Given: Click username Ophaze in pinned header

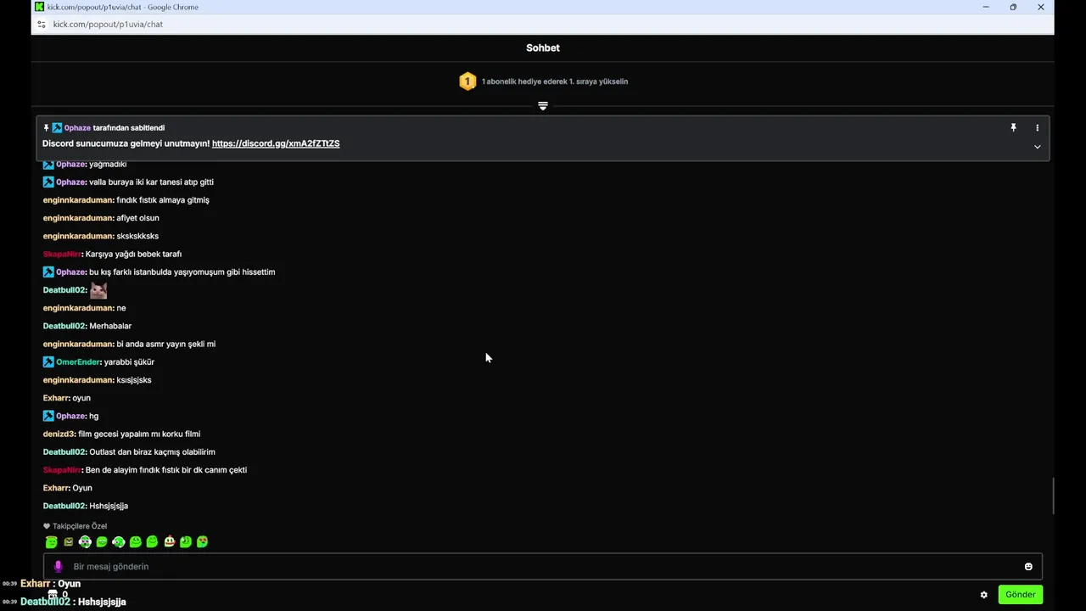Looking at the screenshot, I should pos(77,128).
